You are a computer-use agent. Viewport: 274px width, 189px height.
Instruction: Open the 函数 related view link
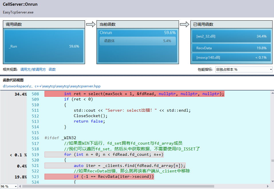tap(52, 70)
